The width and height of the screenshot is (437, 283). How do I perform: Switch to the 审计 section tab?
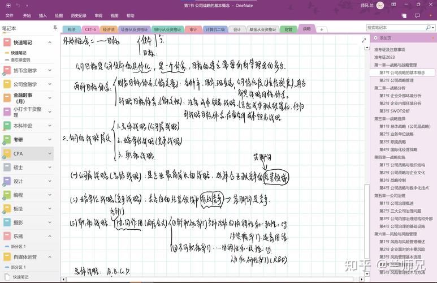click(x=193, y=29)
